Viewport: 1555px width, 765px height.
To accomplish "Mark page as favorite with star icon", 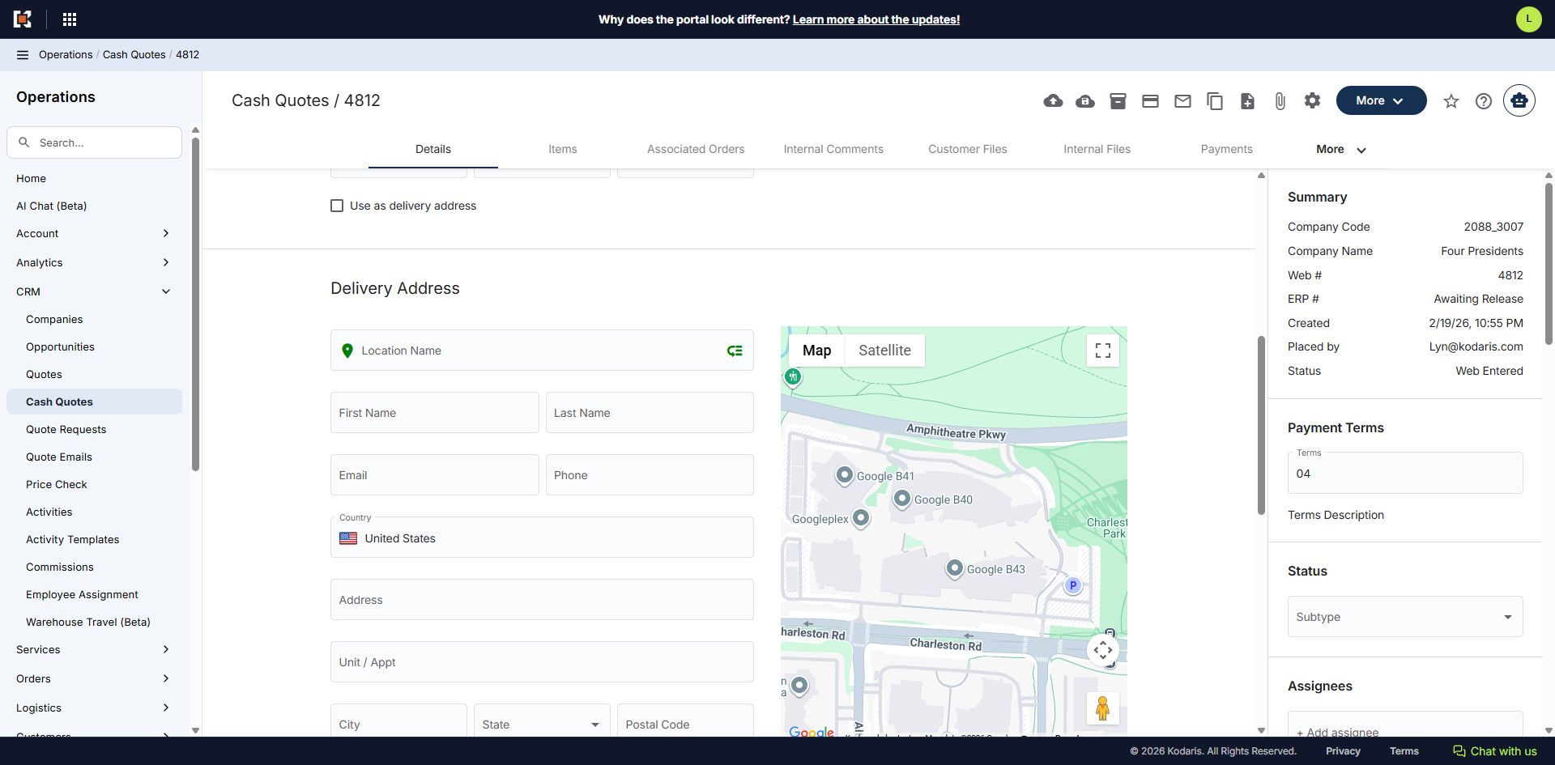I will pos(1451,101).
